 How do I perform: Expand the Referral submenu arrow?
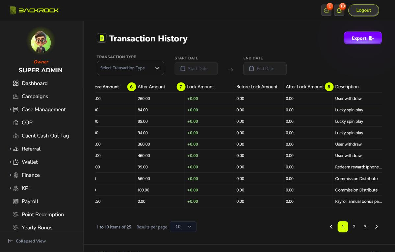pyautogui.click(x=11, y=149)
